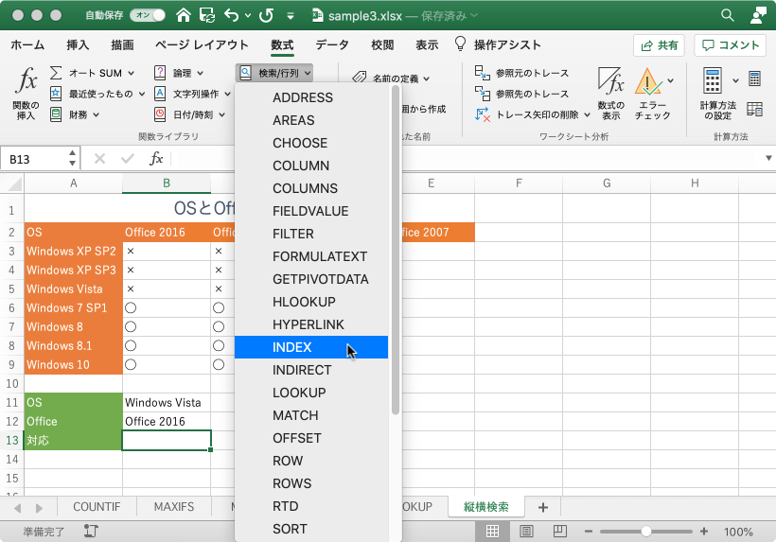Click the Error Checking warning icon
Screen dimensions: 776x542
(648, 81)
